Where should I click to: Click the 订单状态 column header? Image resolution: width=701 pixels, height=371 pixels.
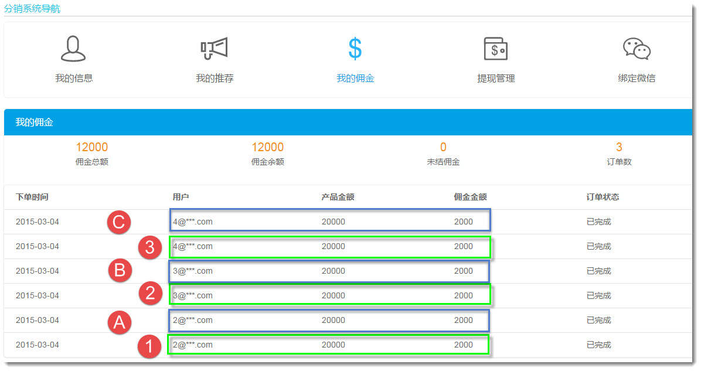(x=603, y=197)
